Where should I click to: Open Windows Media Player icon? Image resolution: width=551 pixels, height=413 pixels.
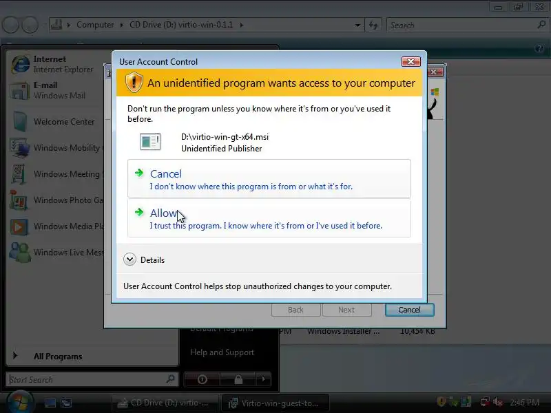coord(19,226)
